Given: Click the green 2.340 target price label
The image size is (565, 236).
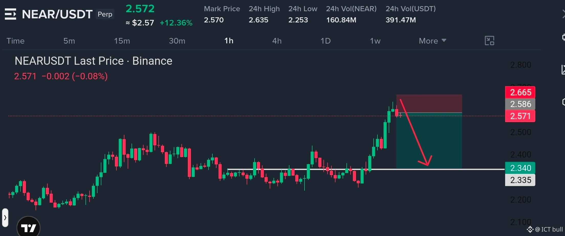Looking at the screenshot, I should [x=520, y=168].
